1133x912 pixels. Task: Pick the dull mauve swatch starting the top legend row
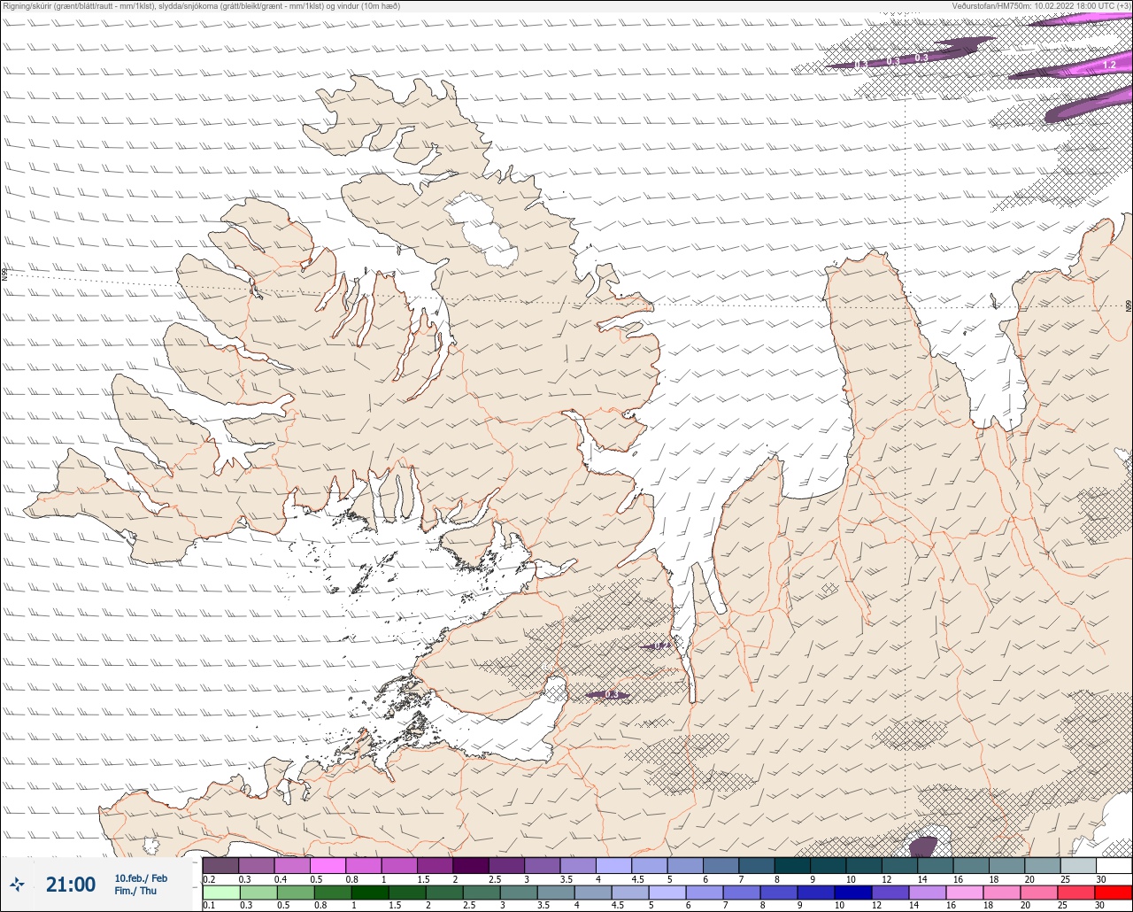point(220,865)
